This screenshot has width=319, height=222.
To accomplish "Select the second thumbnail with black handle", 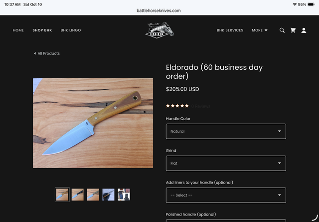I will 78,195.
